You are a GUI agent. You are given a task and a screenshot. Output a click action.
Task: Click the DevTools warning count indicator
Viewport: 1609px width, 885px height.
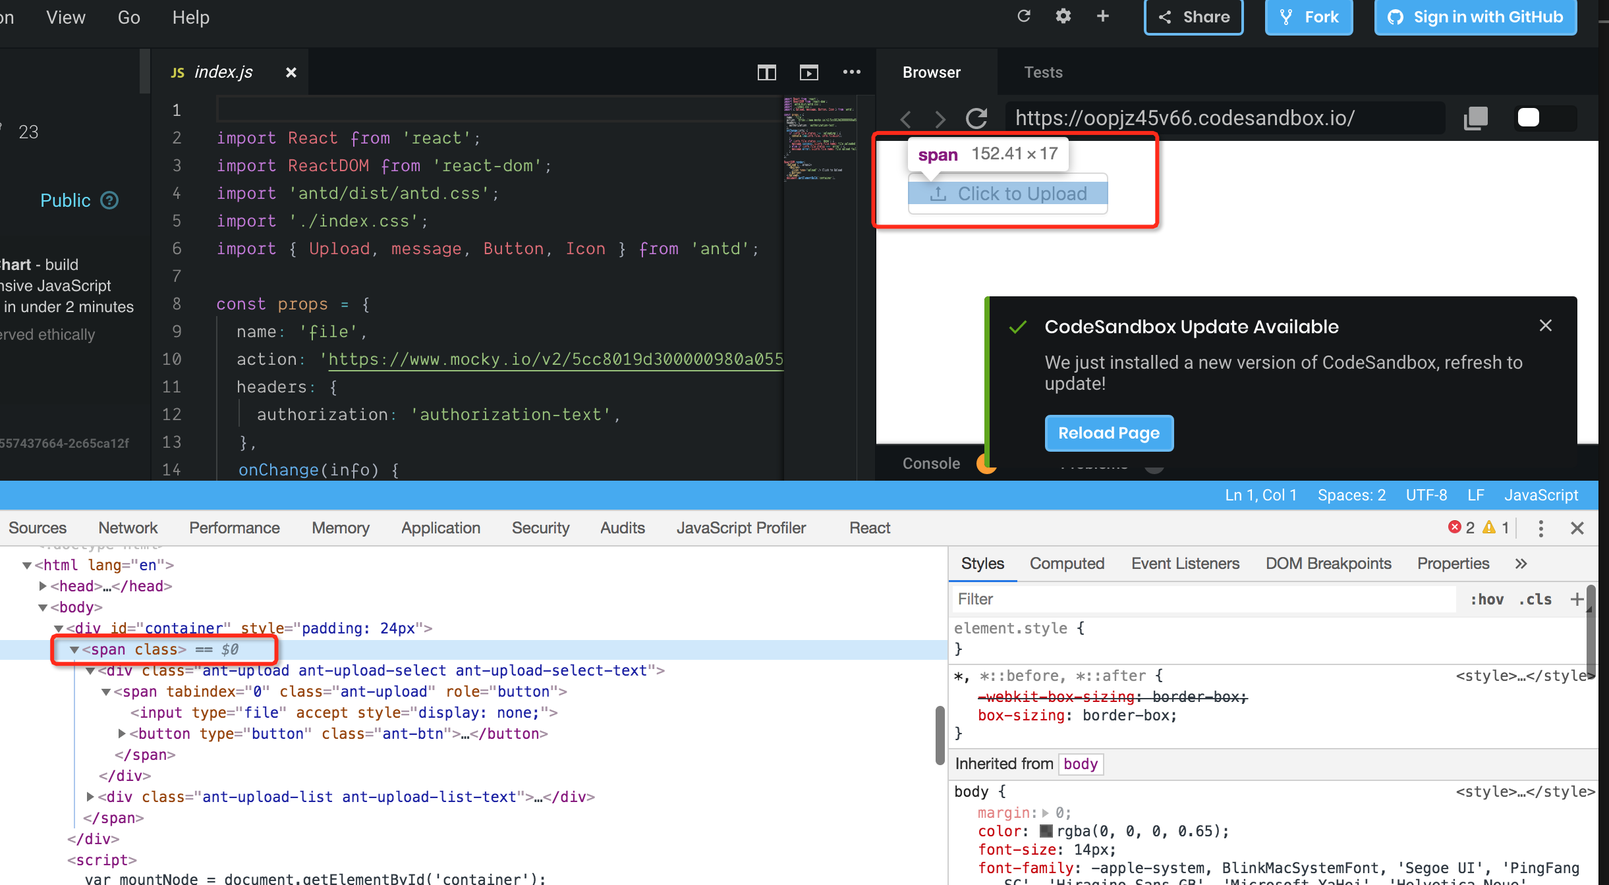(x=1496, y=527)
